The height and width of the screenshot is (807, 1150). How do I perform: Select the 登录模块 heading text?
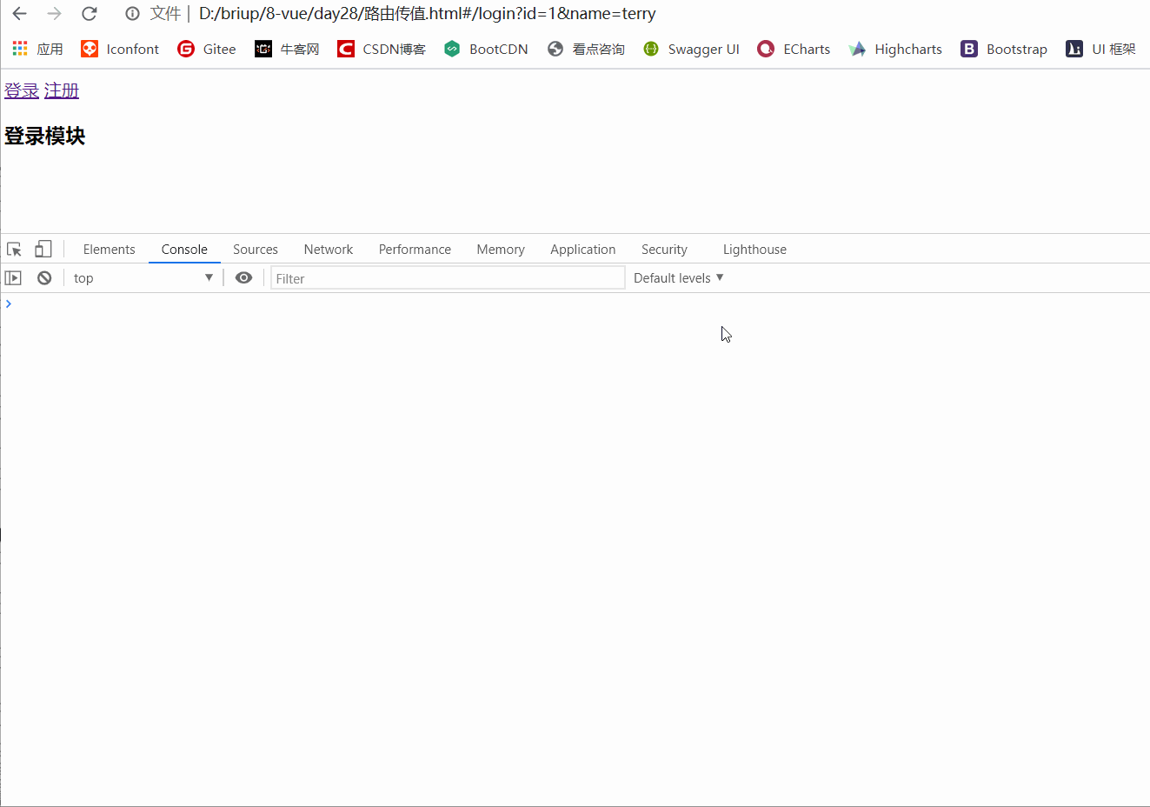(45, 136)
